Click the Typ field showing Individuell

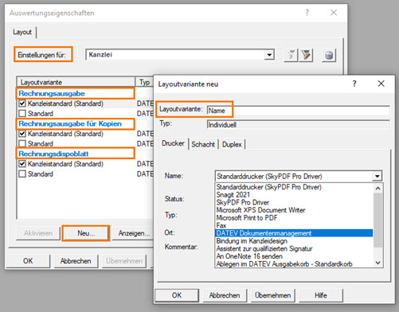(x=298, y=124)
